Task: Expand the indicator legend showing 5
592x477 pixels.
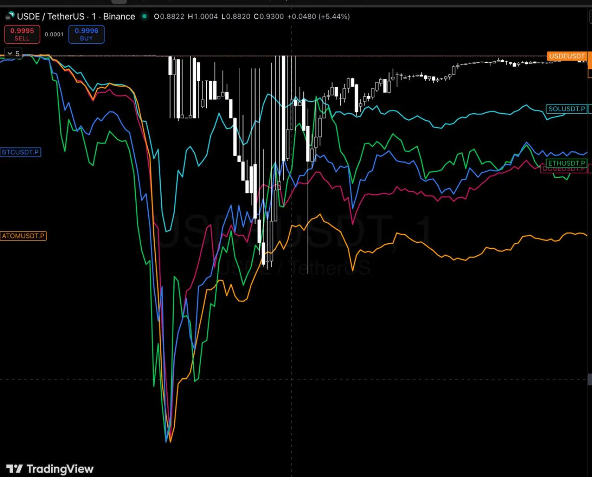Action: click(13, 53)
